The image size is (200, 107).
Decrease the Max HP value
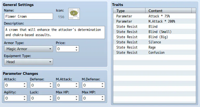[x=76, y=99]
